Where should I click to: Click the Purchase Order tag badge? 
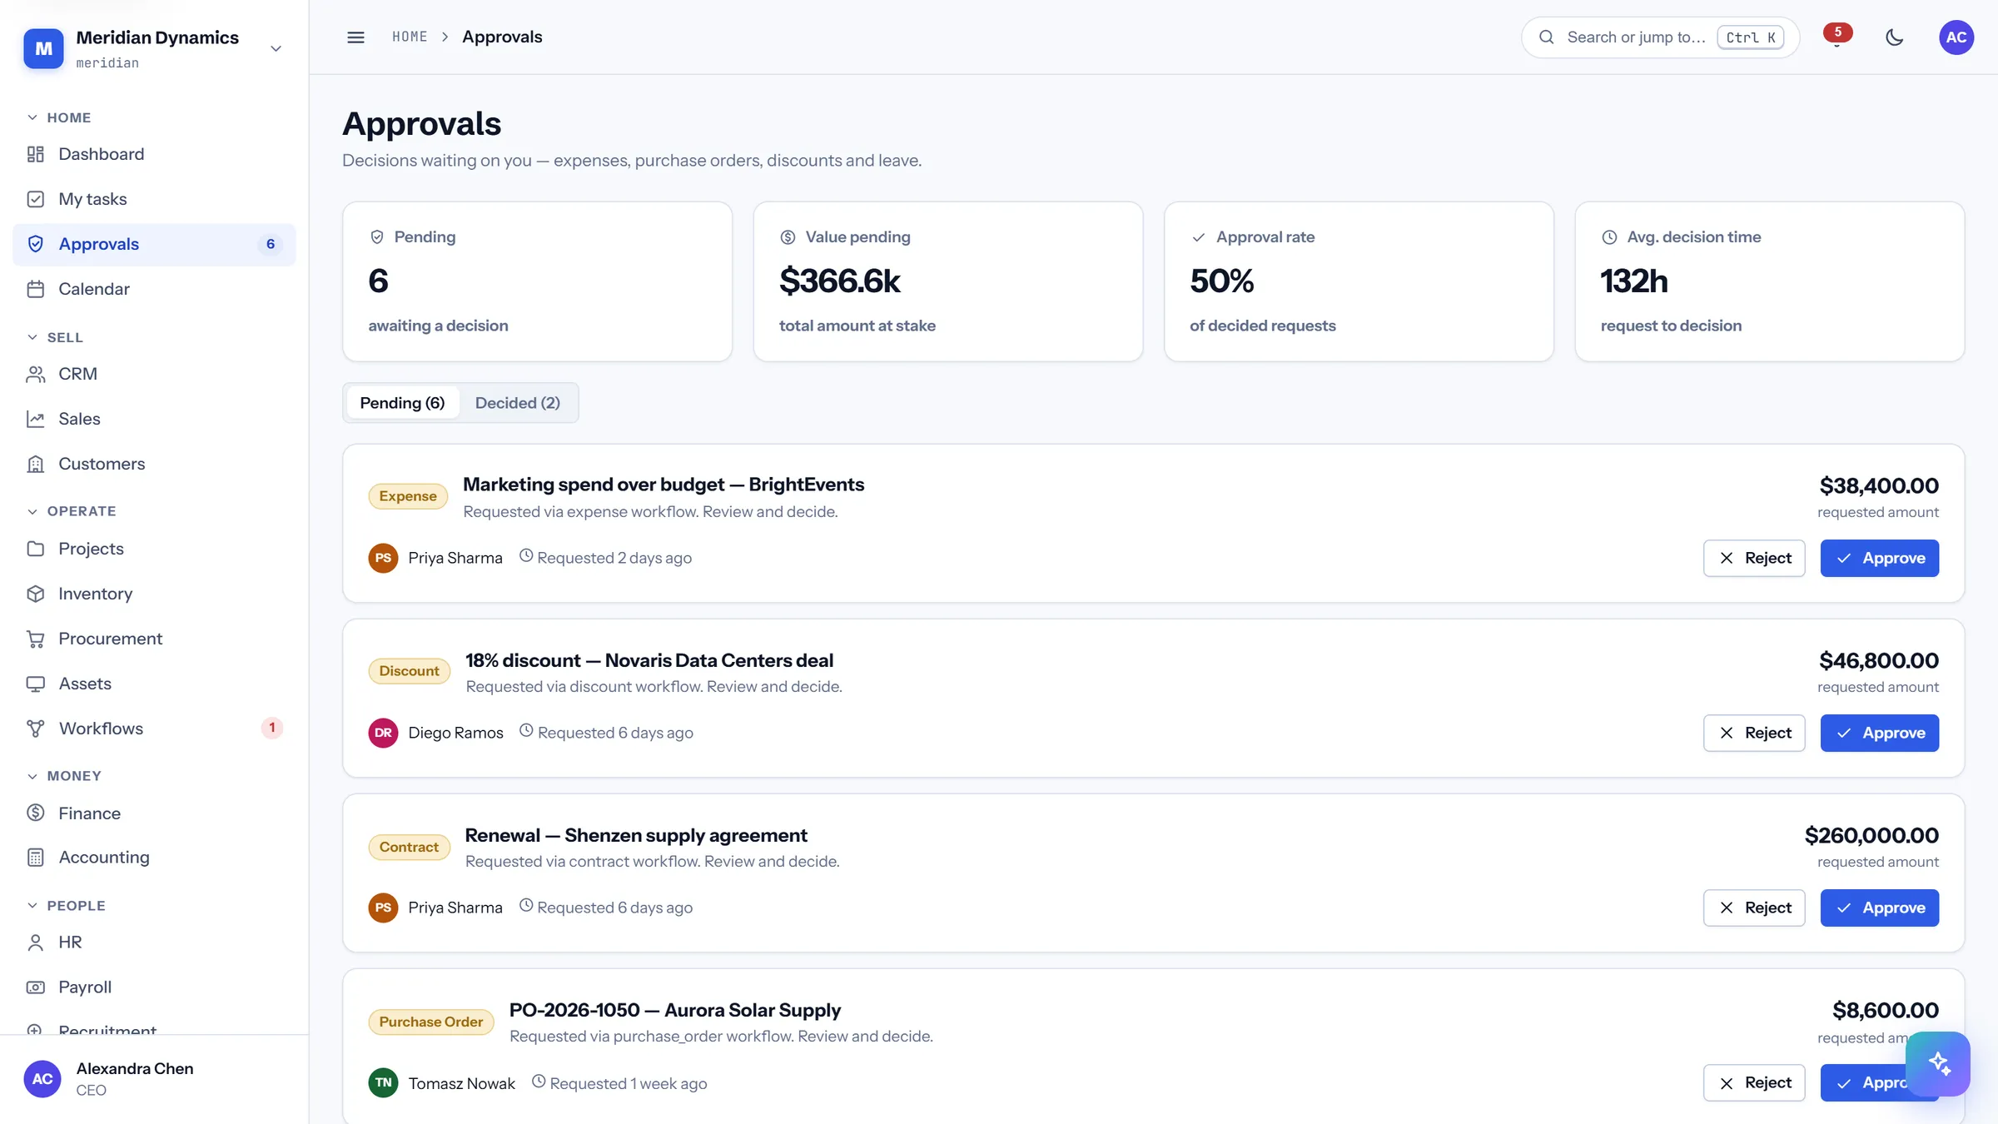(431, 1022)
